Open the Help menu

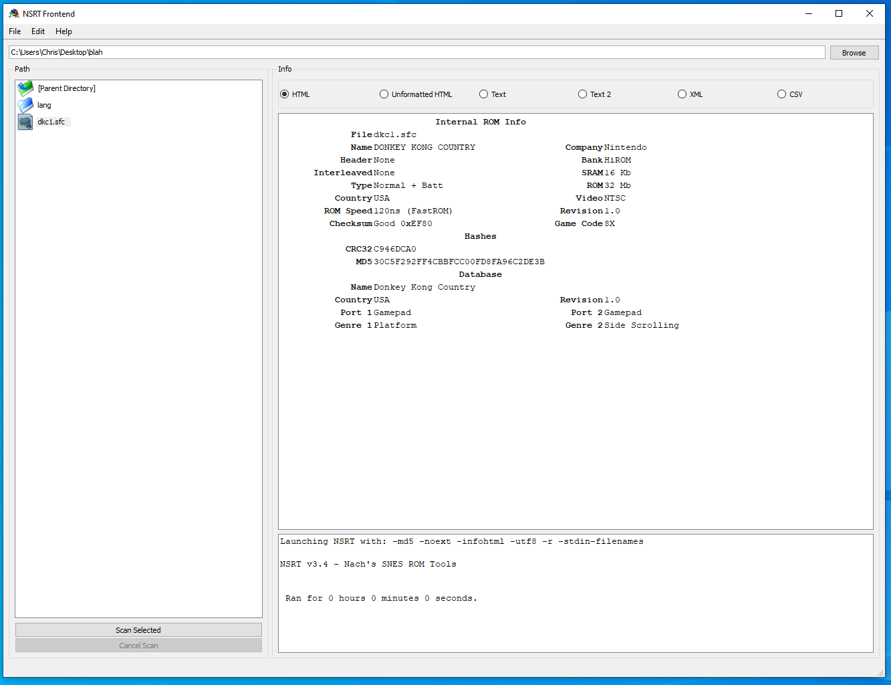[63, 31]
